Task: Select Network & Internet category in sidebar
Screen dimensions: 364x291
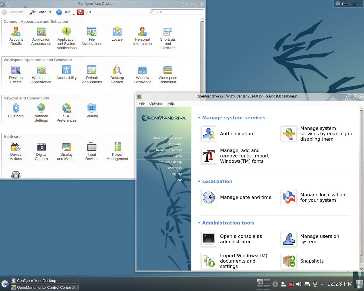Action: pos(169,150)
